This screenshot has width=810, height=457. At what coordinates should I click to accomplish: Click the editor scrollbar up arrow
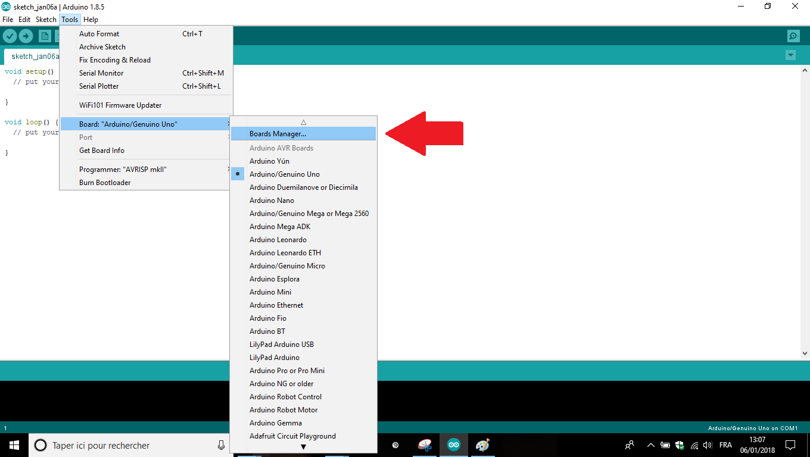click(805, 70)
